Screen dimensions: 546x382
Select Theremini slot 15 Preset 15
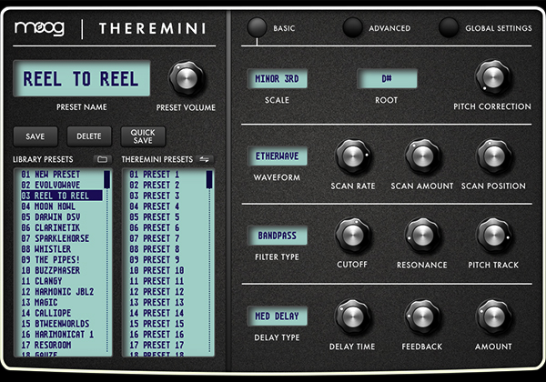pos(167,324)
